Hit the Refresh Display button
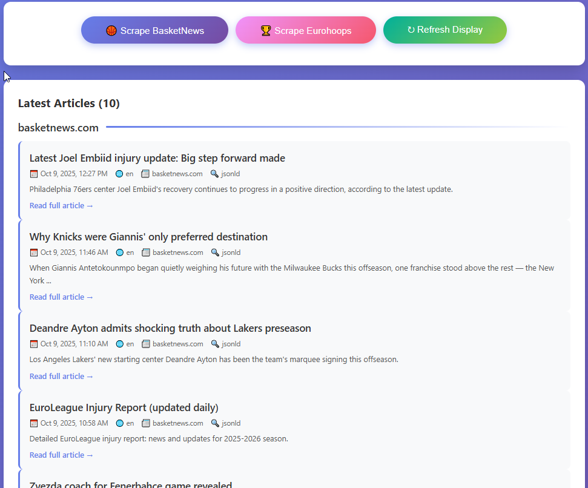 444,30
